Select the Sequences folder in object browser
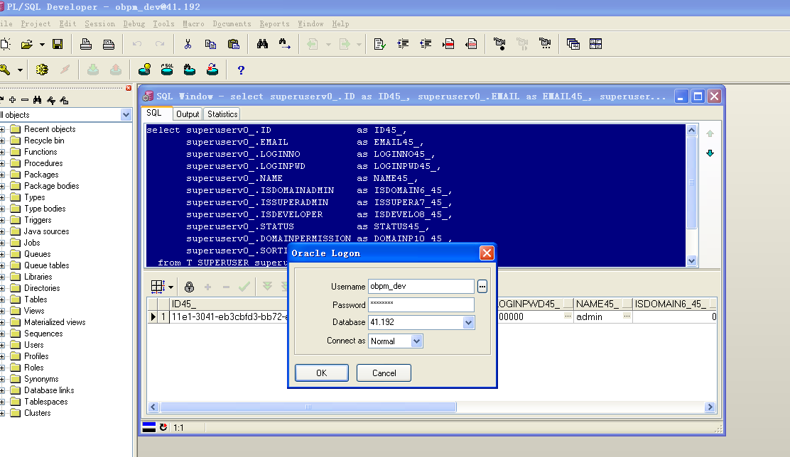The width and height of the screenshot is (790, 457). coord(43,334)
